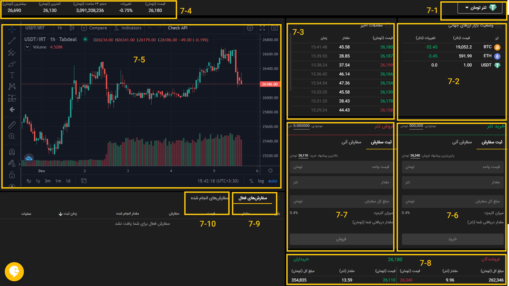Toggle stay in drawing mode pencil-lock icon
509x286 pixels.
pos(12,163)
